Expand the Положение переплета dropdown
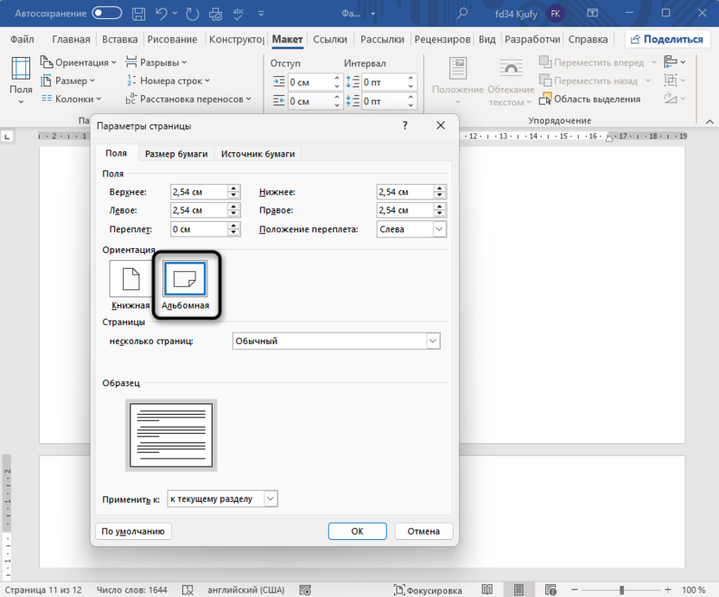This screenshot has width=719, height=597. coord(439,229)
